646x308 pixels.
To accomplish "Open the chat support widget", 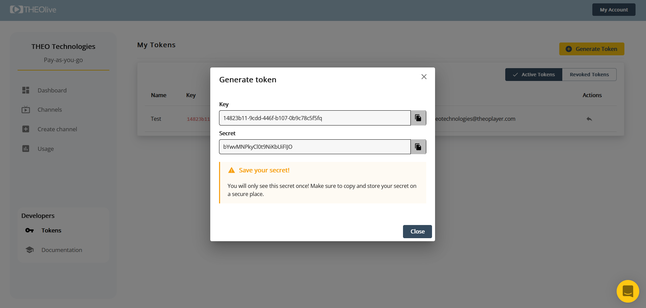I will 627,291.
